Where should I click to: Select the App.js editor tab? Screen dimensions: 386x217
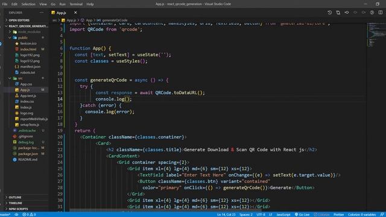point(62,13)
